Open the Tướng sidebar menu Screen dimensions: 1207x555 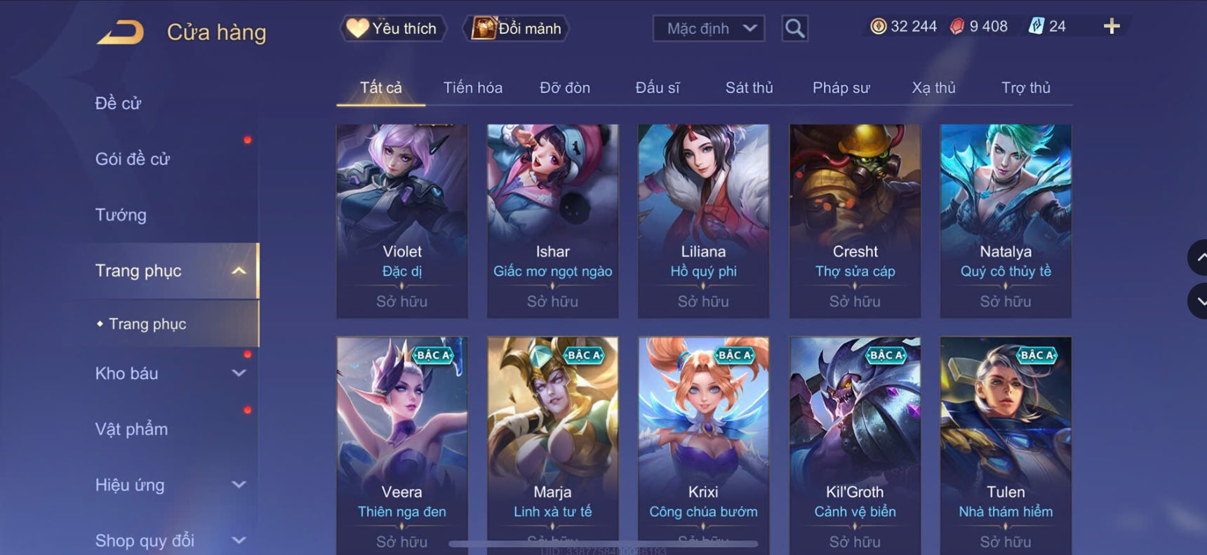121,215
